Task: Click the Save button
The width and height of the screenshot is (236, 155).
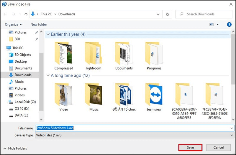Action: click(190, 147)
